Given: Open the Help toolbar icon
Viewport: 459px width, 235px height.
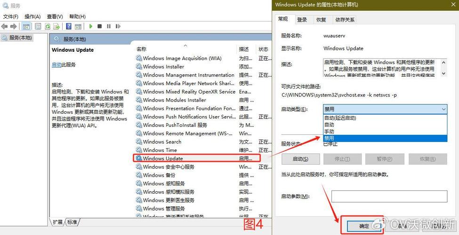Looking at the screenshot, I should coord(69,26).
